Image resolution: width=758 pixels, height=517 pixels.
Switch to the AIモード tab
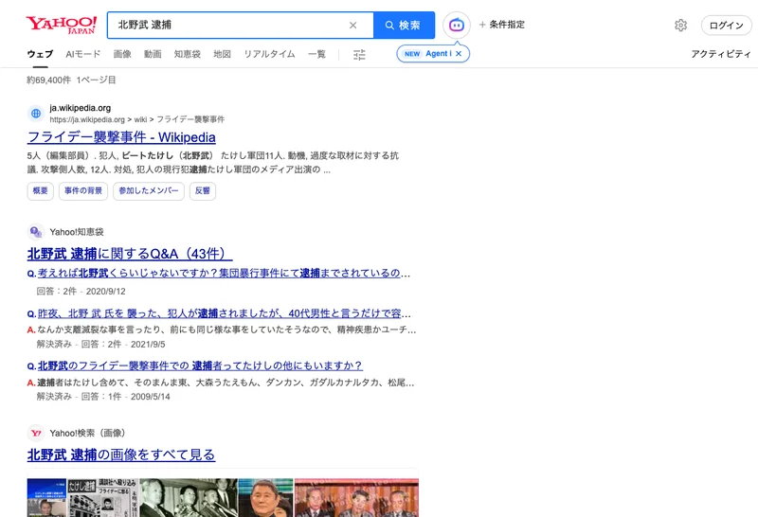[83, 54]
